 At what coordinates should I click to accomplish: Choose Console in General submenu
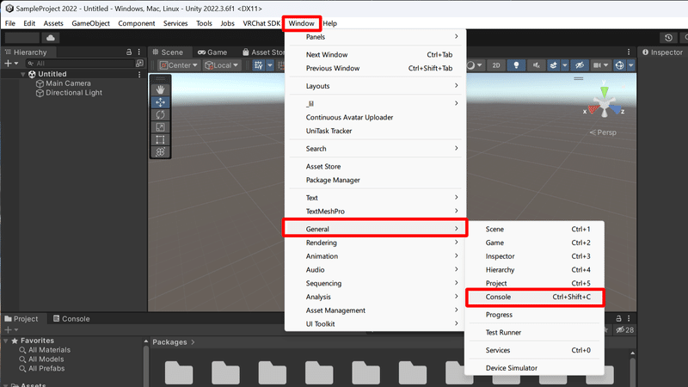click(535, 297)
